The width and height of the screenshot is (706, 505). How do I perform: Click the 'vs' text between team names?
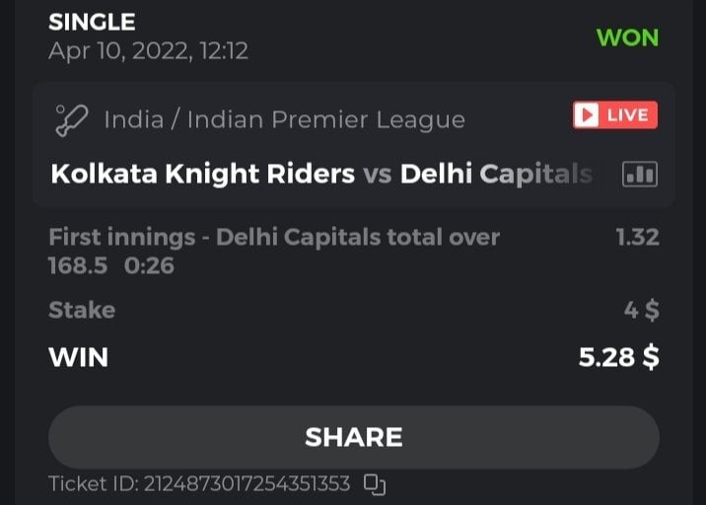(x=377, y=175)
